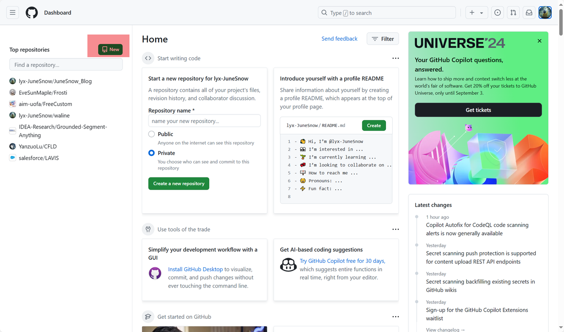Open the Issues icon in header
The image size is (564, 332).
pyautogui.click(x=497, y=13)
